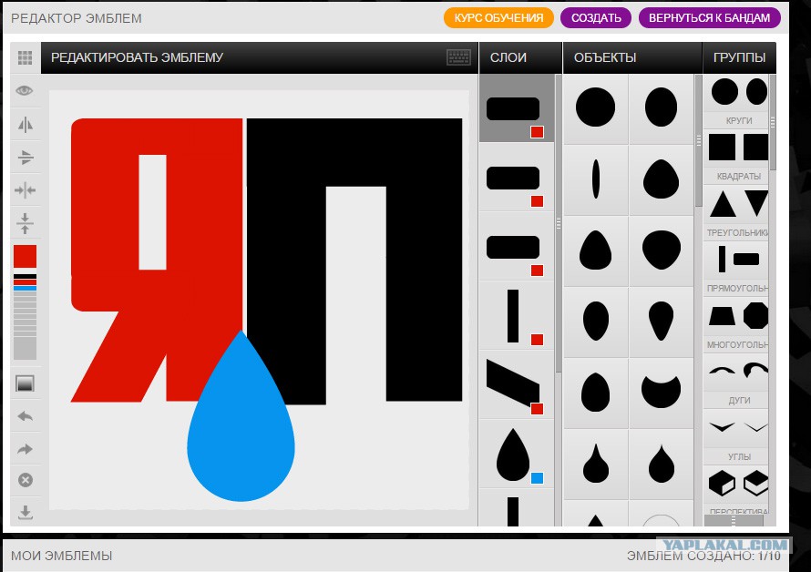
Task: Click the Создать button
Action: 596,17
